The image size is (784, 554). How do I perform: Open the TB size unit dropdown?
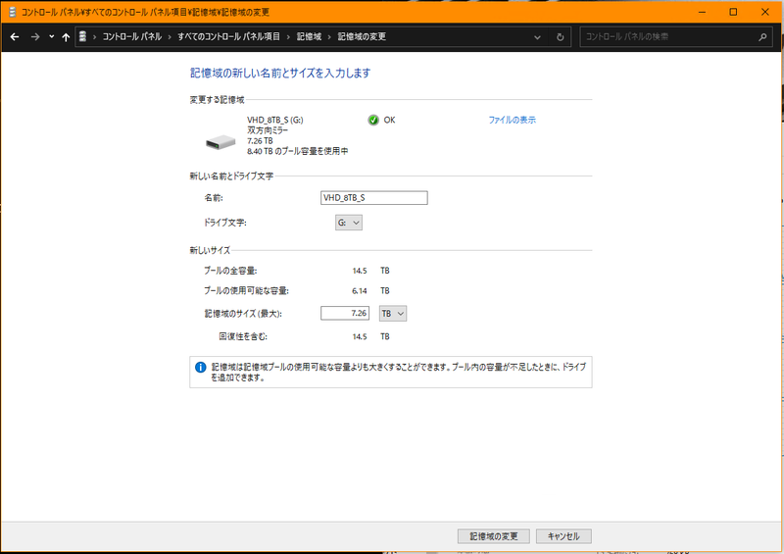tap(392, 313)
